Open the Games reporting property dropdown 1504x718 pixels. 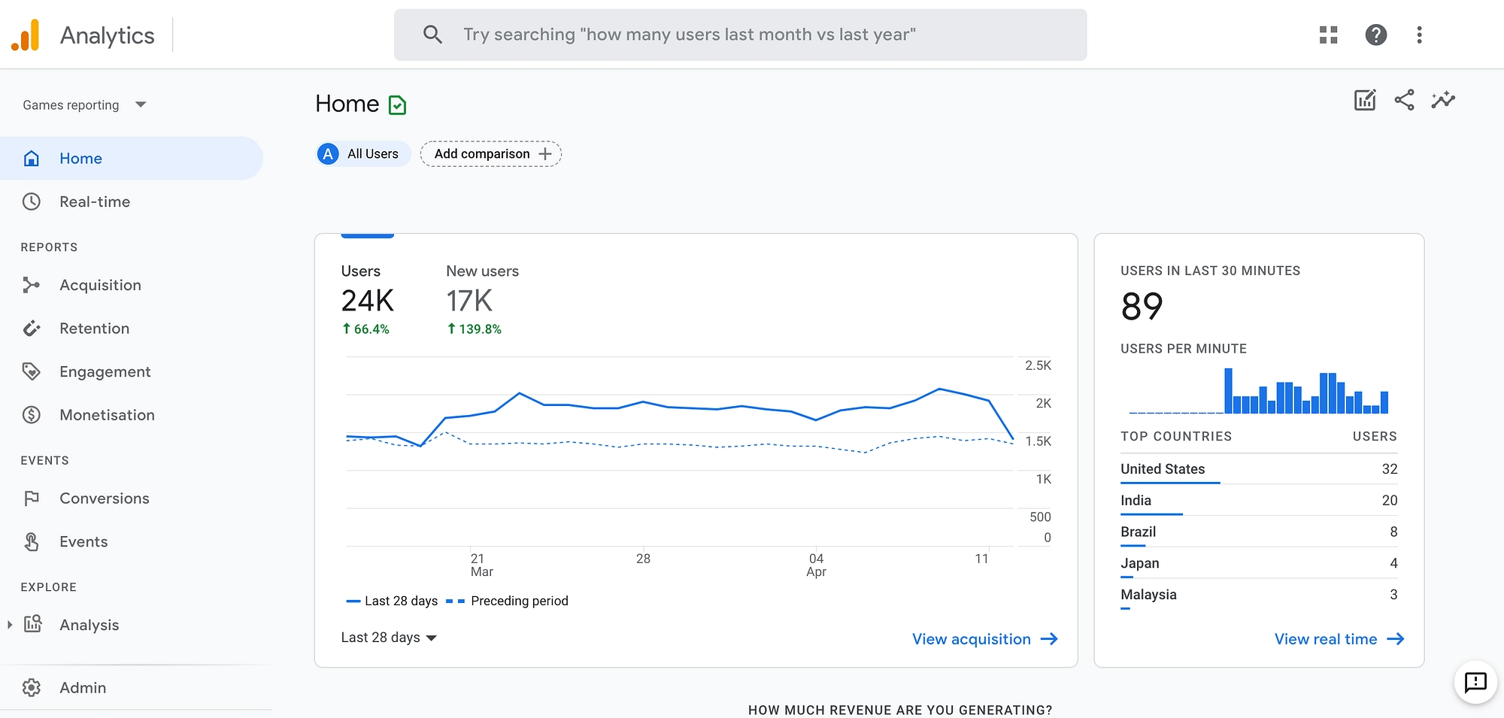point(84,105)
